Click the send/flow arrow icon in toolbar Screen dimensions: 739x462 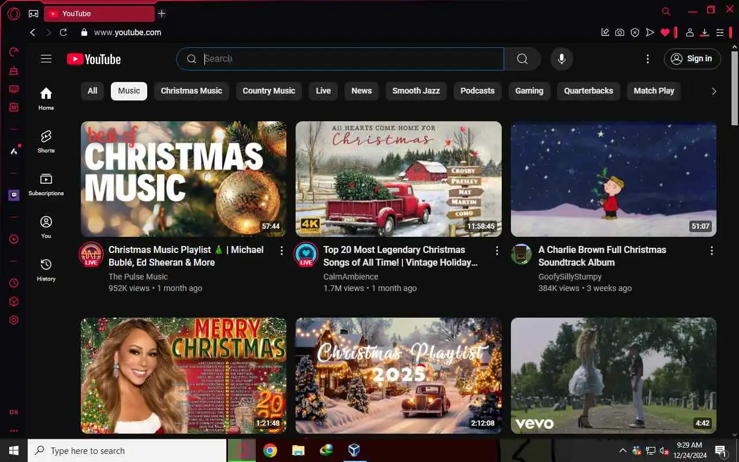pyautogui.click(x=650, y=32)
